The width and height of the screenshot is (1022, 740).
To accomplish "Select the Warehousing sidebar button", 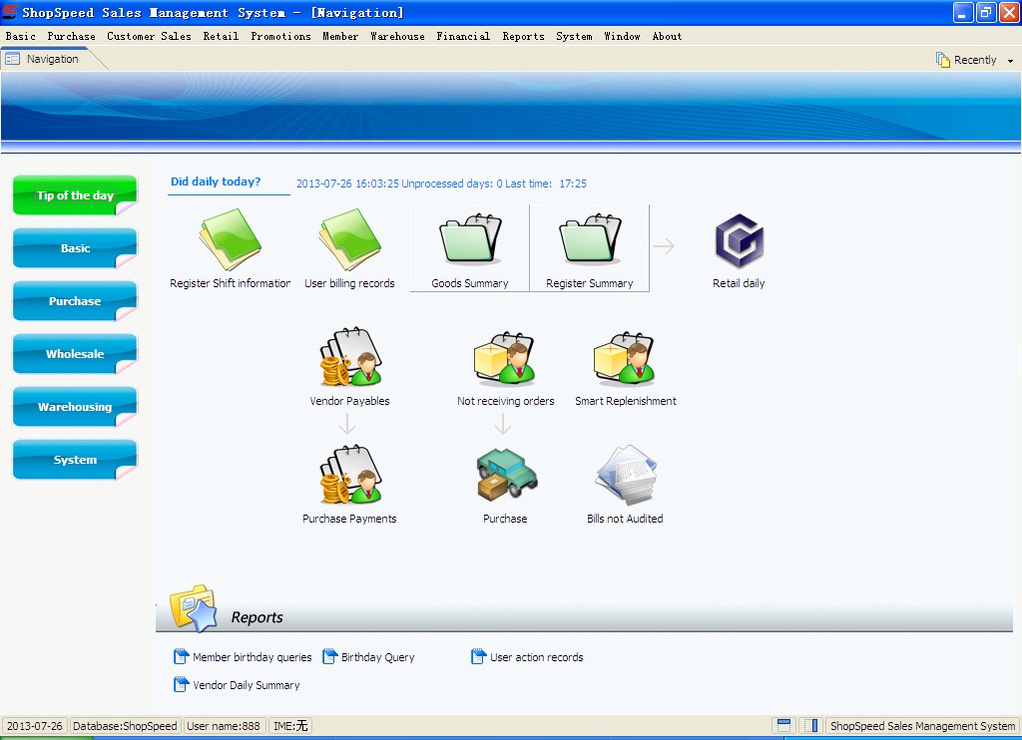I will coord(75,407).
